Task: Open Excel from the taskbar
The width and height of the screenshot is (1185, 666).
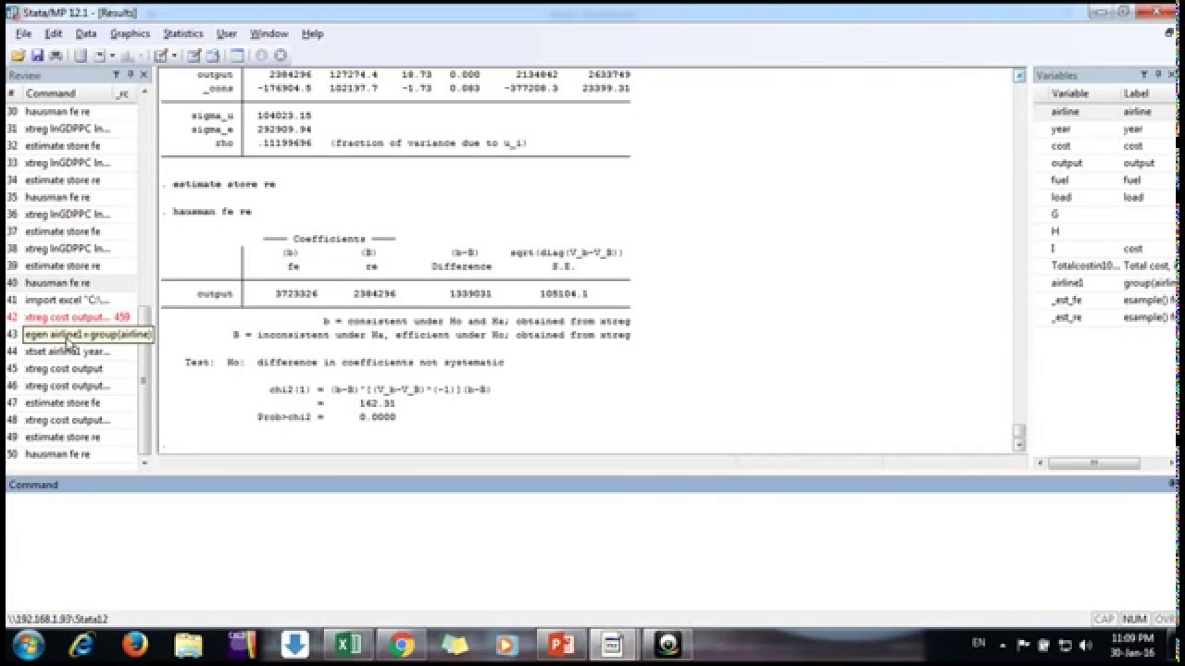Action: pos(348,644)
